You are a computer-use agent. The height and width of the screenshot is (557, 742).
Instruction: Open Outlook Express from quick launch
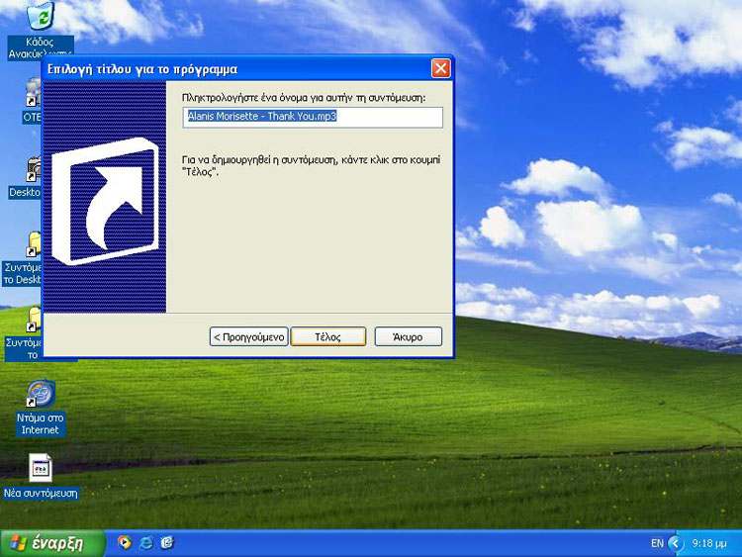[167, 542]
